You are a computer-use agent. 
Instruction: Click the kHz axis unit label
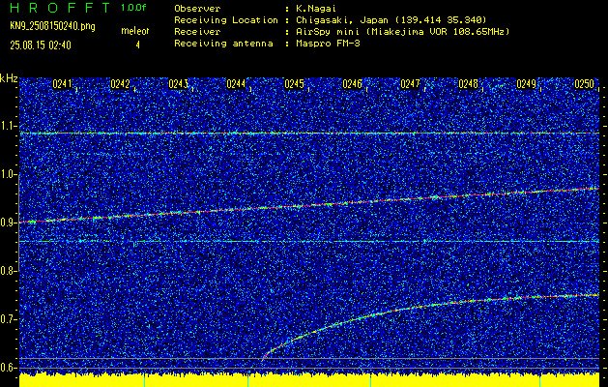click(x=9, y=78)
